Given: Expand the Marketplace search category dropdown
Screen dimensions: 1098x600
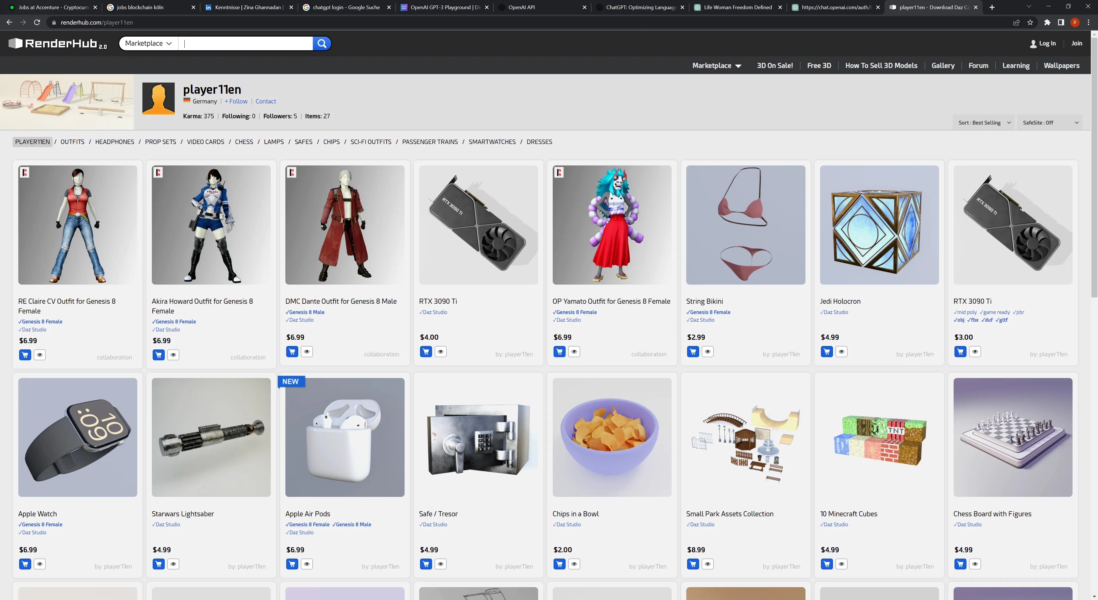Looking at the screenshot, I should click(x=148, y=43).
